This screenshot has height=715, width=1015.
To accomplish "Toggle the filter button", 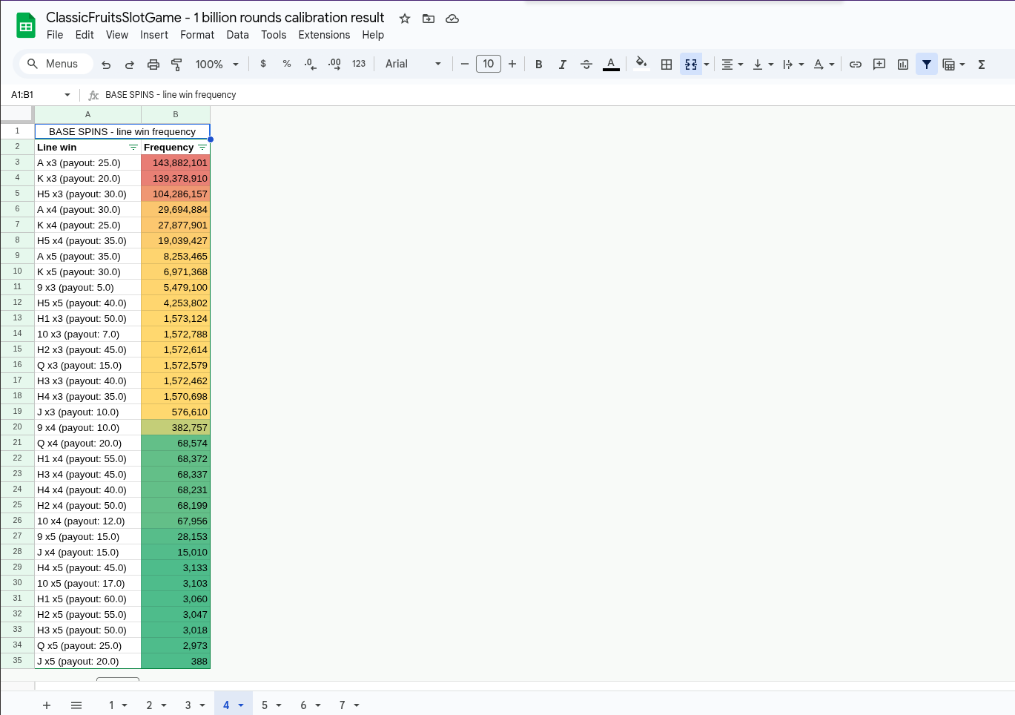I will pyautogui.click(x=927, y=65).
